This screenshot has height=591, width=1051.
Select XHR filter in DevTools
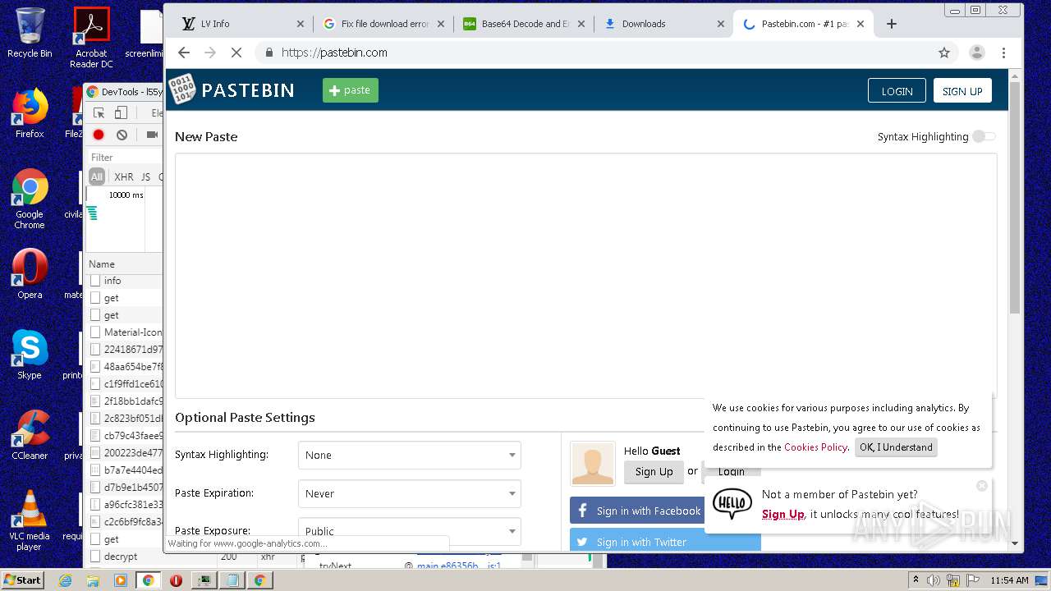click(124, 176)
